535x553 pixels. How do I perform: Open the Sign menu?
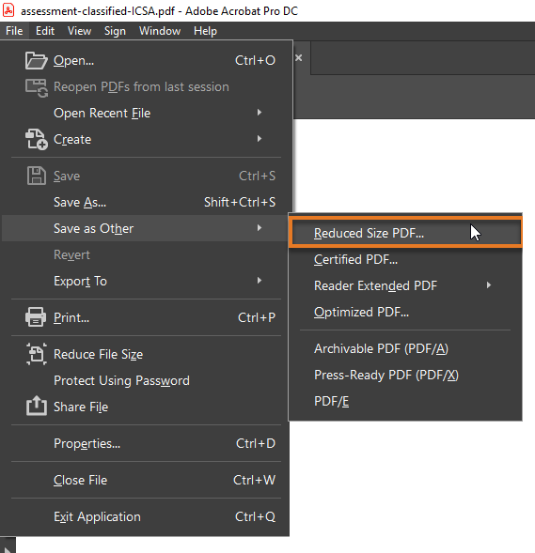pos(115,31)
